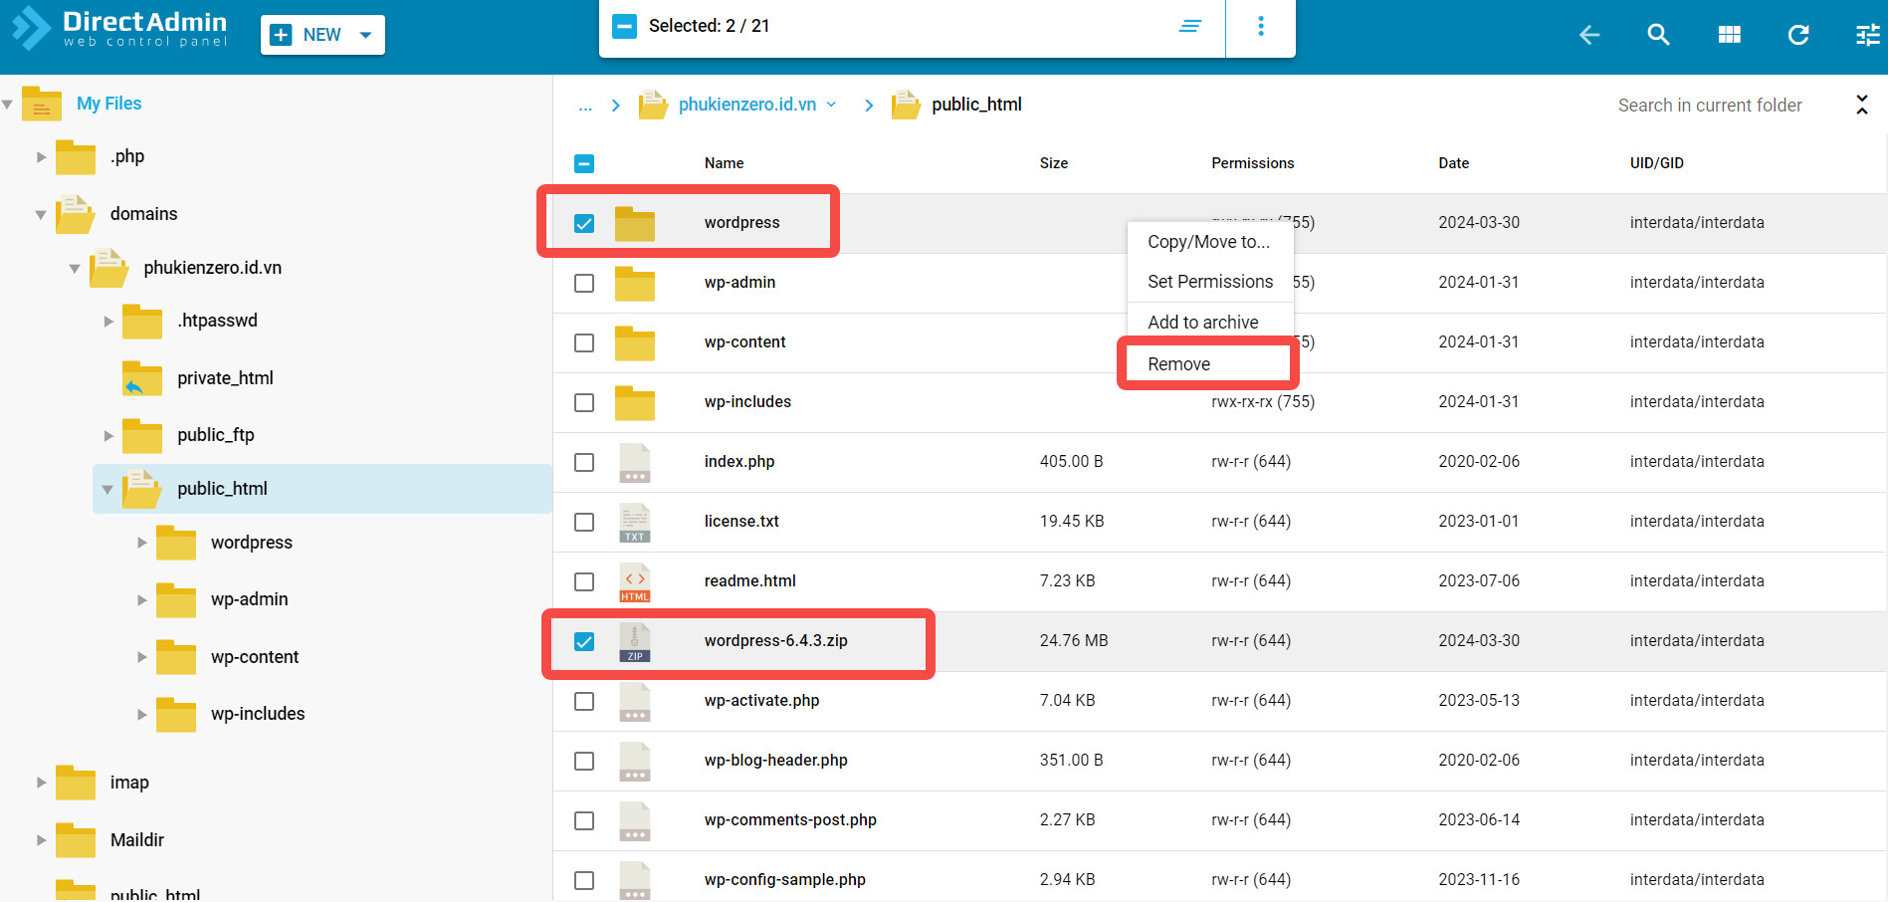Choose Set Permissions in context menu
The height and width of the screenshot is (902, 1888).
point(1210,282)
